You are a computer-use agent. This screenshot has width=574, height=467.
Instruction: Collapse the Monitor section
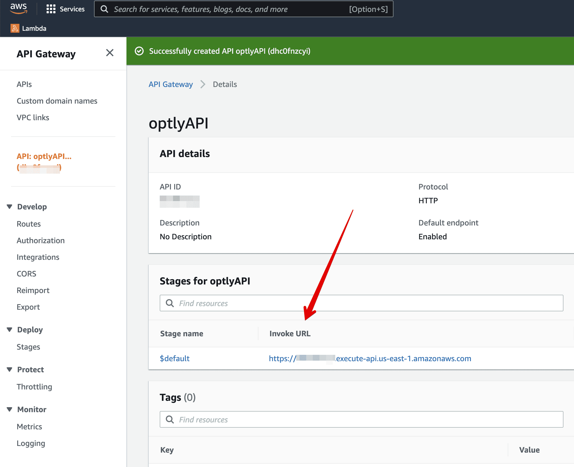point(9,409)
